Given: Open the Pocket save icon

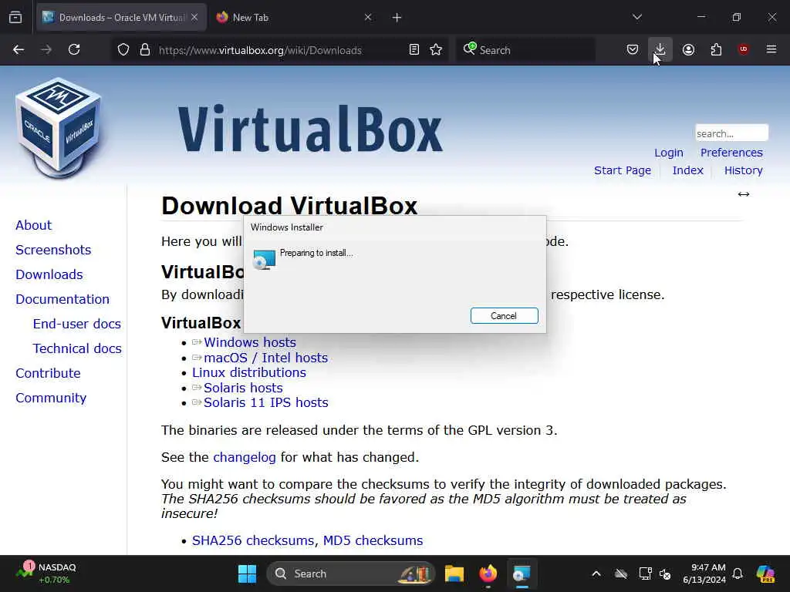Looking at the screenshot, I should [633, 49].
